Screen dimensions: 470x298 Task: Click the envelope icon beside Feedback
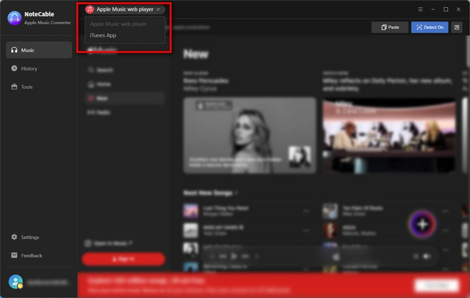point(14,255)
